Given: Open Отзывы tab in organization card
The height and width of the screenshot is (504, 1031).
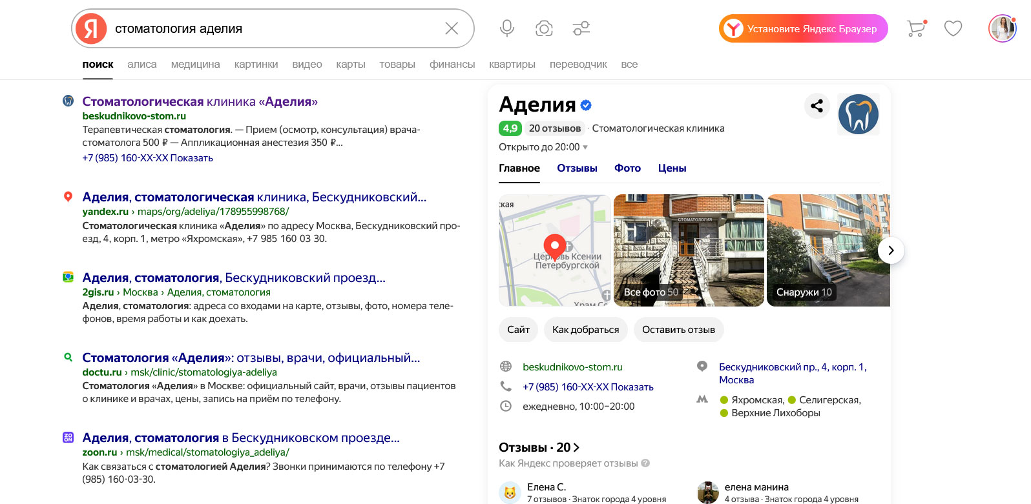Looking at the screenshot, I should 577,168.
